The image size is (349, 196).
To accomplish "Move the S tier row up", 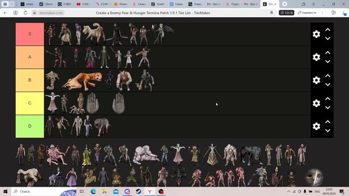I will click(x=328, y=29).
